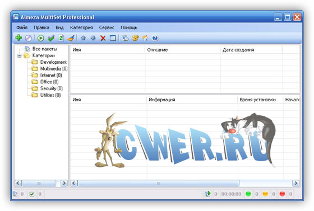Open the Файл menu
This screenshot has height=211, width=314.
22,27
